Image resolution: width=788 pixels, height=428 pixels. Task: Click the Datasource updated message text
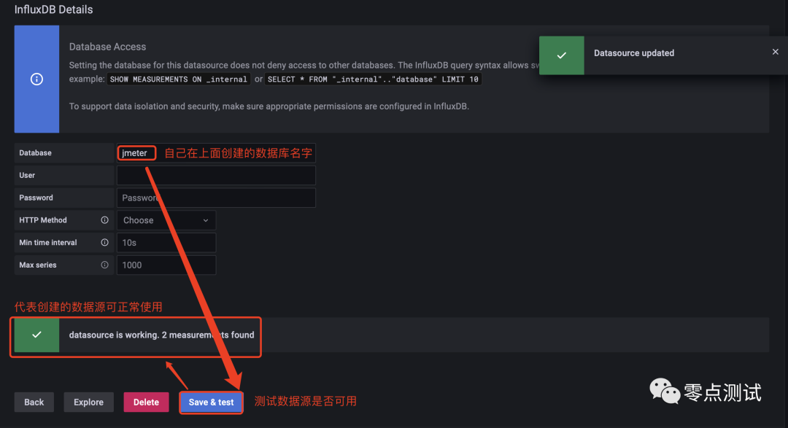(x=634, y=53)
